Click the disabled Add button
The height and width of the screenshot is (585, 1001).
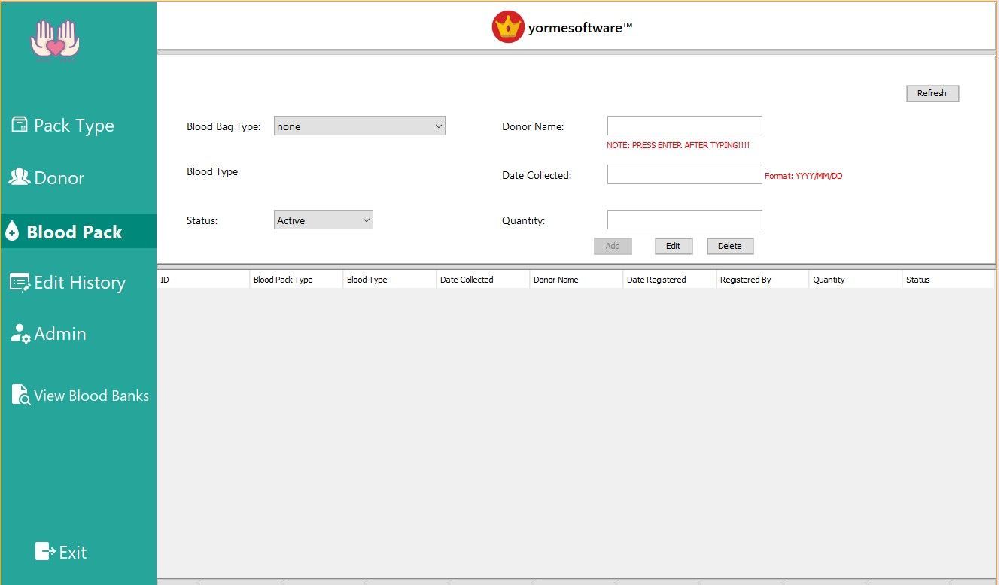613,246
